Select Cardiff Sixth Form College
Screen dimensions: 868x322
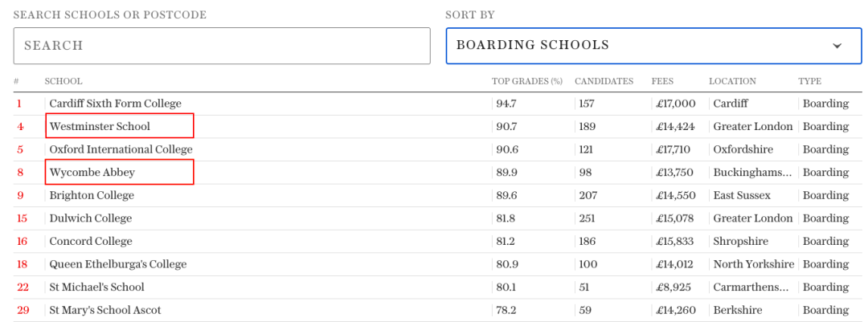[115, 104]
